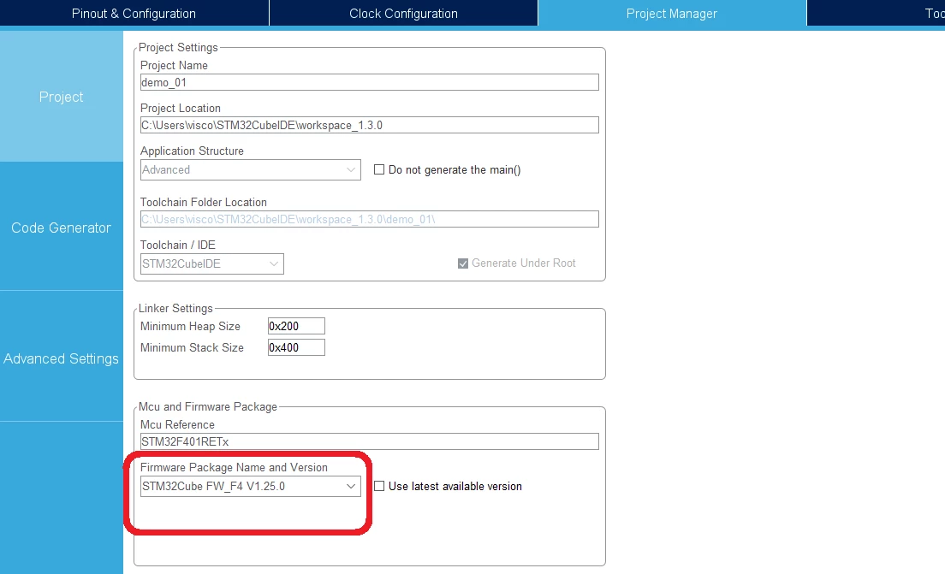Open the Project side section
945x574 pixels.
[x=62, y=97]
